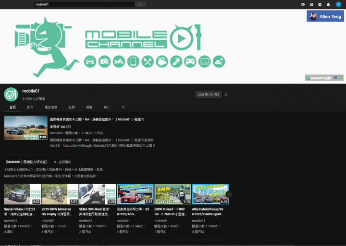Click the Mobile01官網 banner link

click(319, 78)
